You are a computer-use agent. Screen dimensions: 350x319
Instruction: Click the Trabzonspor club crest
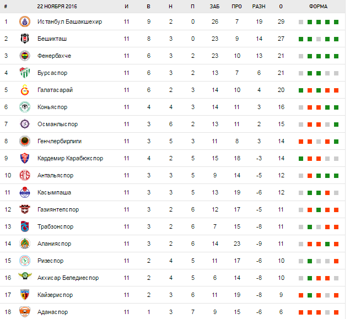click(23, 226)
